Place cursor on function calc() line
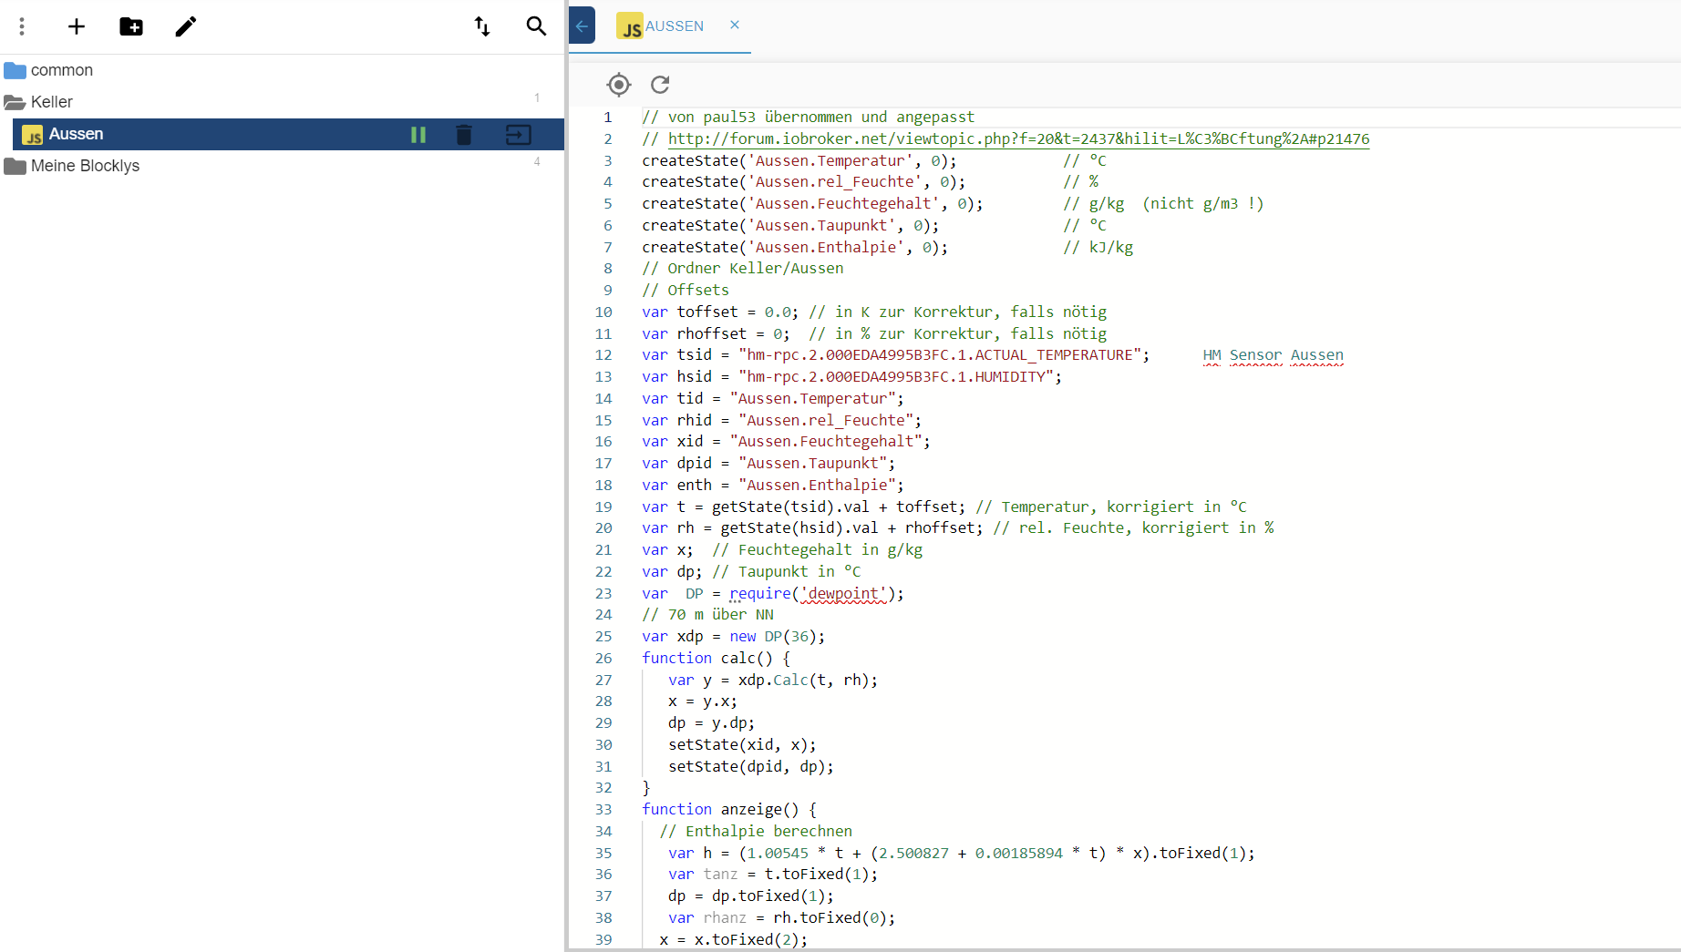The image size is (1681, 952). coord(716,658)
